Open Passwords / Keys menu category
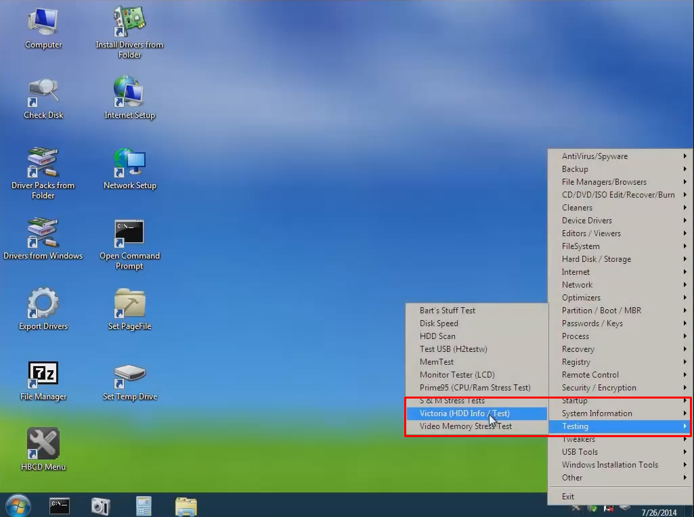The image size is (694, 517). (x=620, y=323)
